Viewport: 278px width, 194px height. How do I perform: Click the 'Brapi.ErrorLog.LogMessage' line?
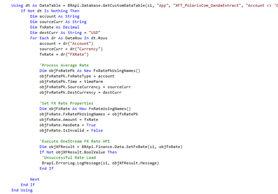tap(100, 163)
